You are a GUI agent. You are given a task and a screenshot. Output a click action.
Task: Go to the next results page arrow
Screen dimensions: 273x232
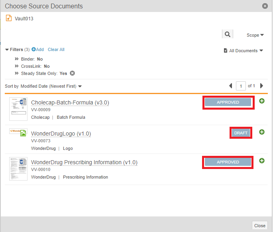[x=261, y=86]
